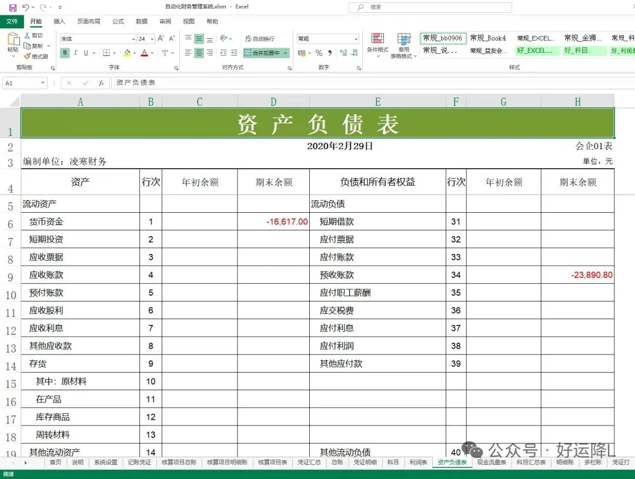Apply cell style 好_科目
The height and width of the screenshot is (479, 635).
pos(584,51)
